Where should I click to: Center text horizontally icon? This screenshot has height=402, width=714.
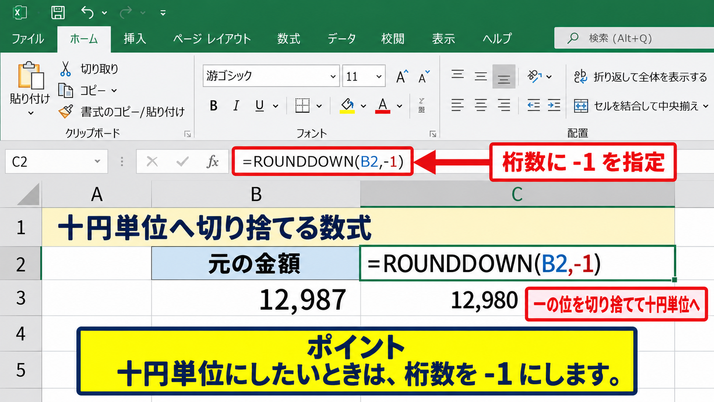481,105
